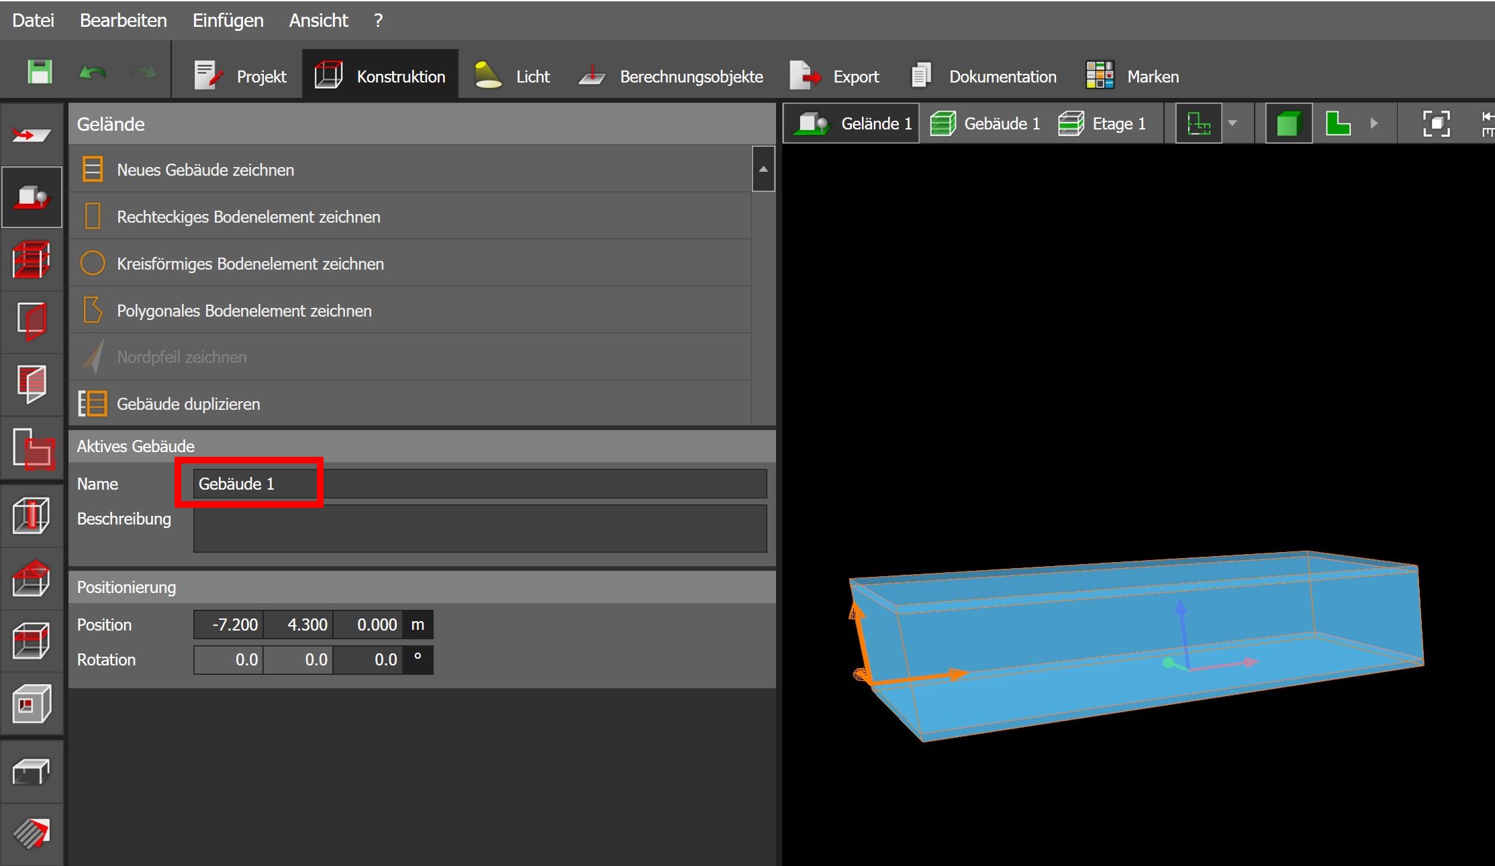Click Gebäude duplizieren
The image size is (1495, 866).
coord(188,404)
